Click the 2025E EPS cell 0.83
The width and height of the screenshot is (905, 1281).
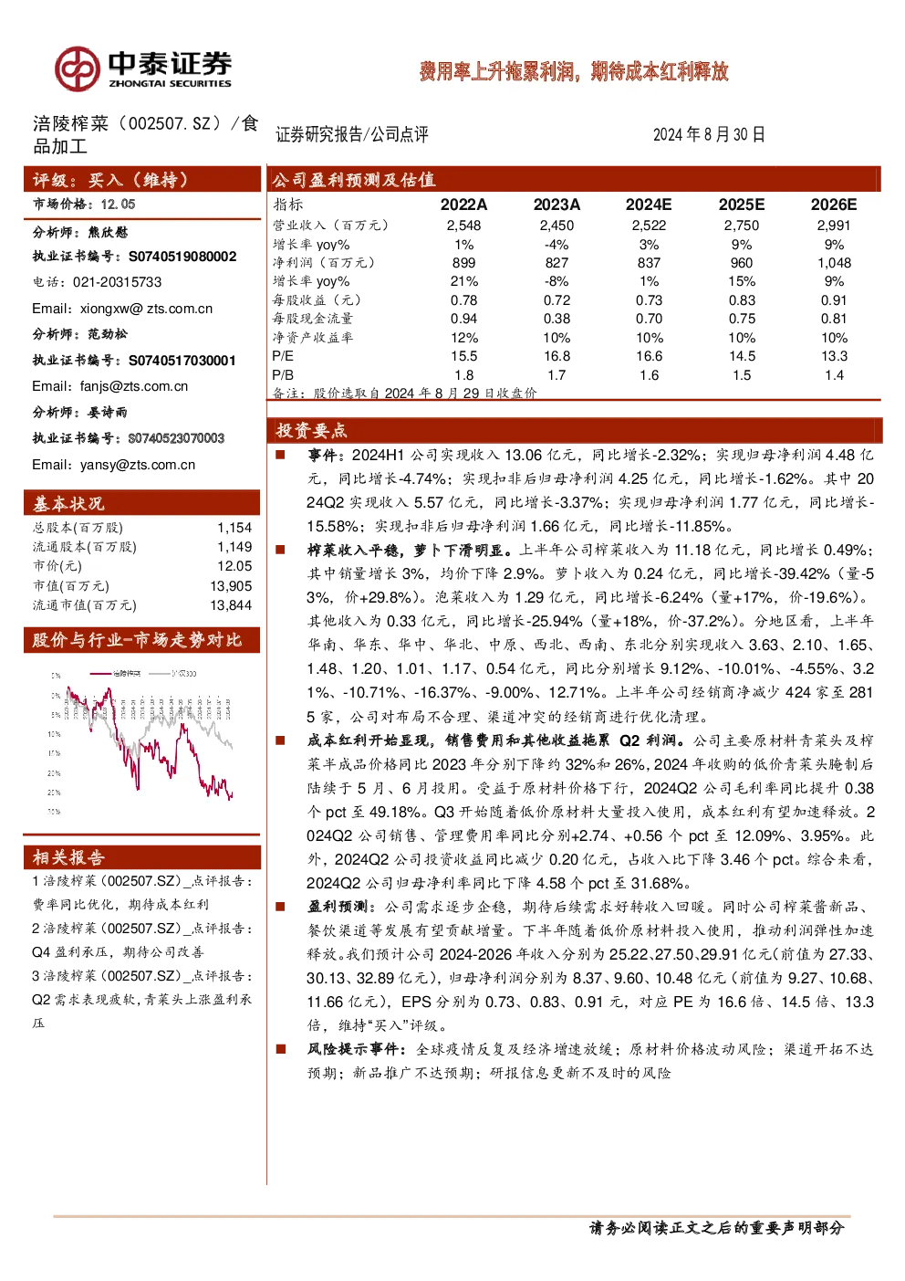[x=742, y=300]
